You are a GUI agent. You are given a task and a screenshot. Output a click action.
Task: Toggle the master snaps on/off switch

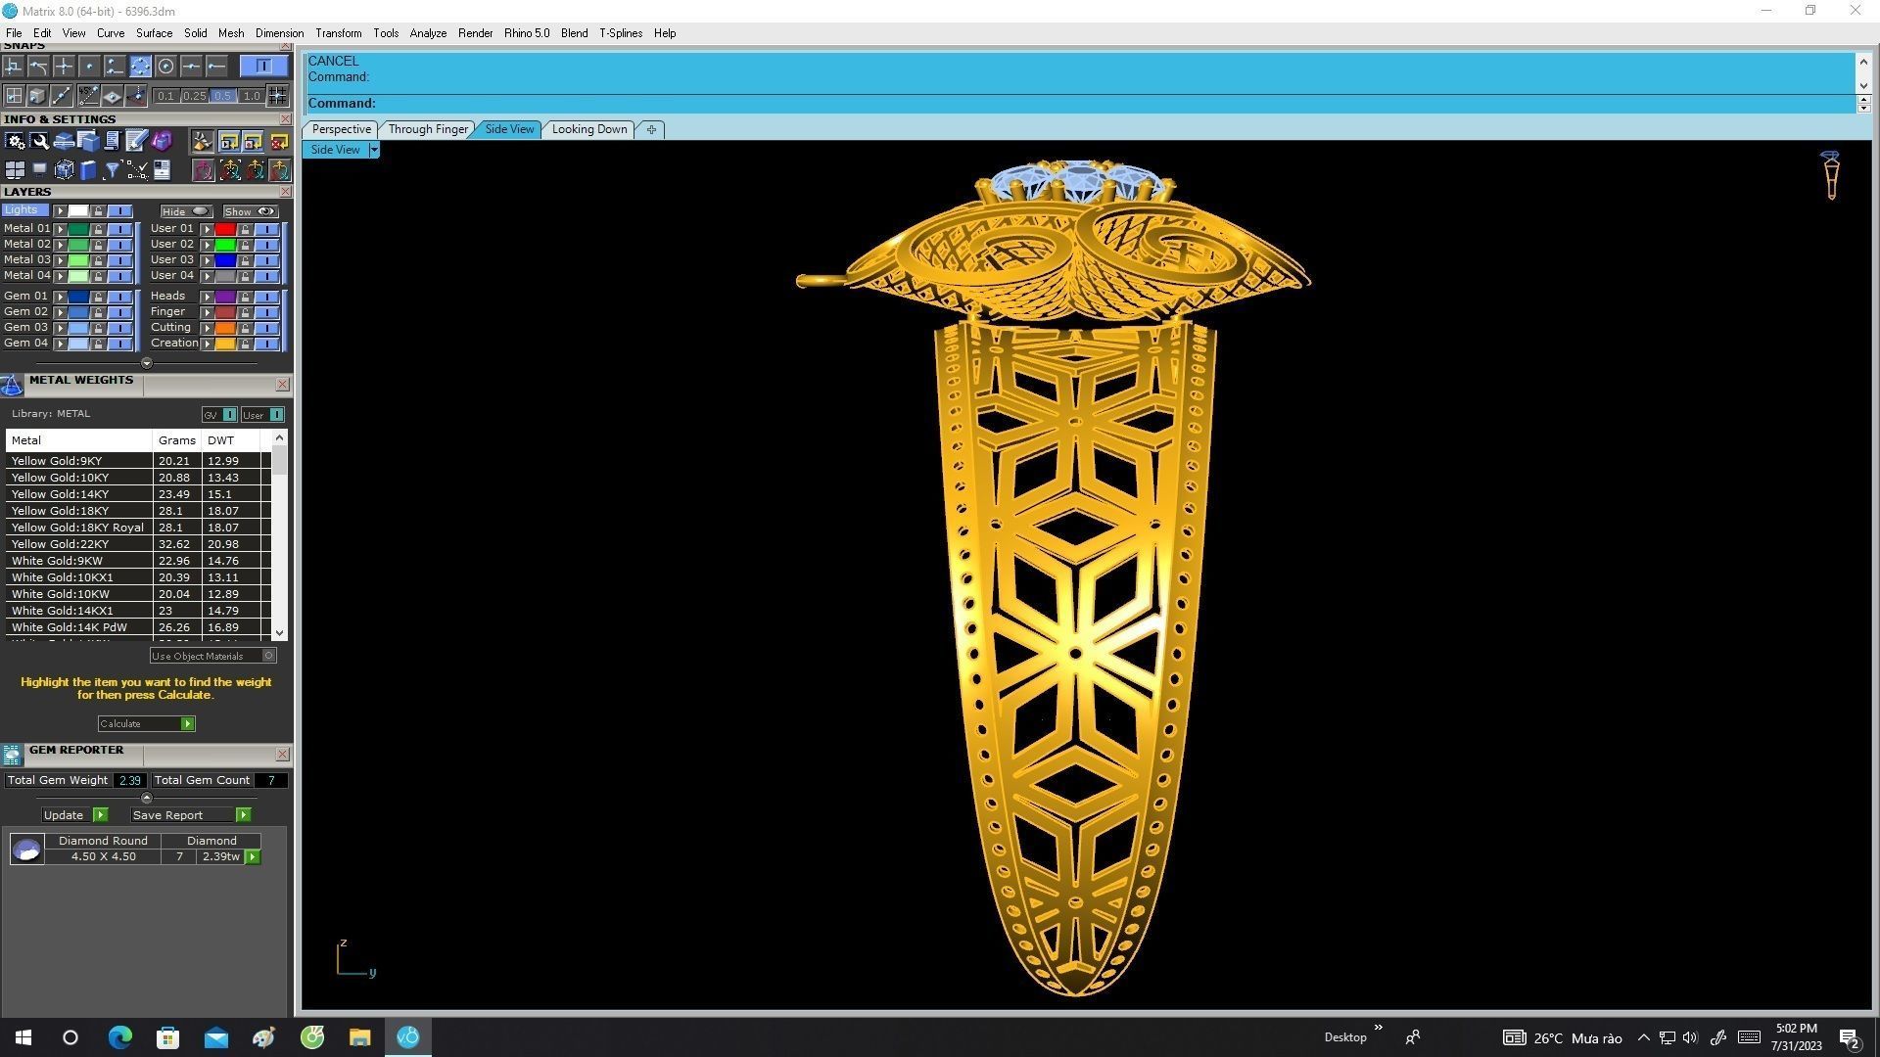coord(263,66)
